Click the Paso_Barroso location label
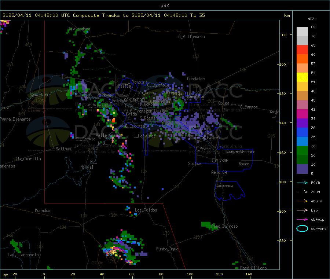Image resolution: width=330 pixels, height=279 pixels. [x=224, y=227]
